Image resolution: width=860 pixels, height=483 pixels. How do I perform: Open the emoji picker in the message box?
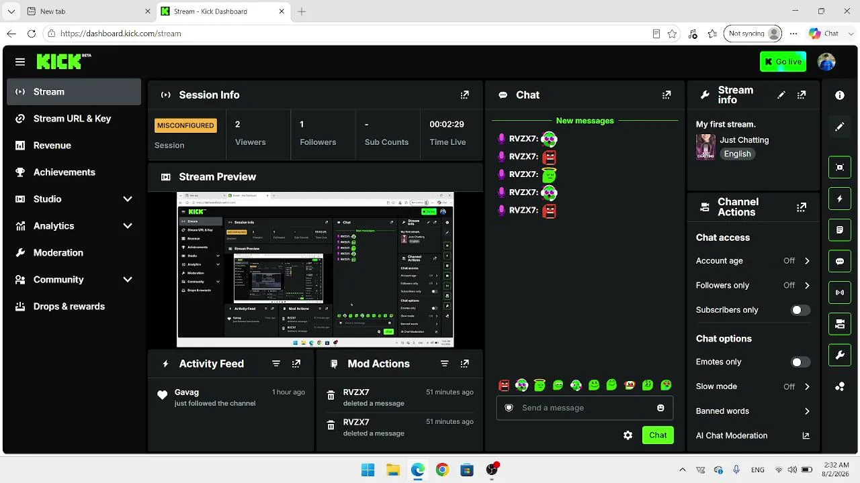660,408
